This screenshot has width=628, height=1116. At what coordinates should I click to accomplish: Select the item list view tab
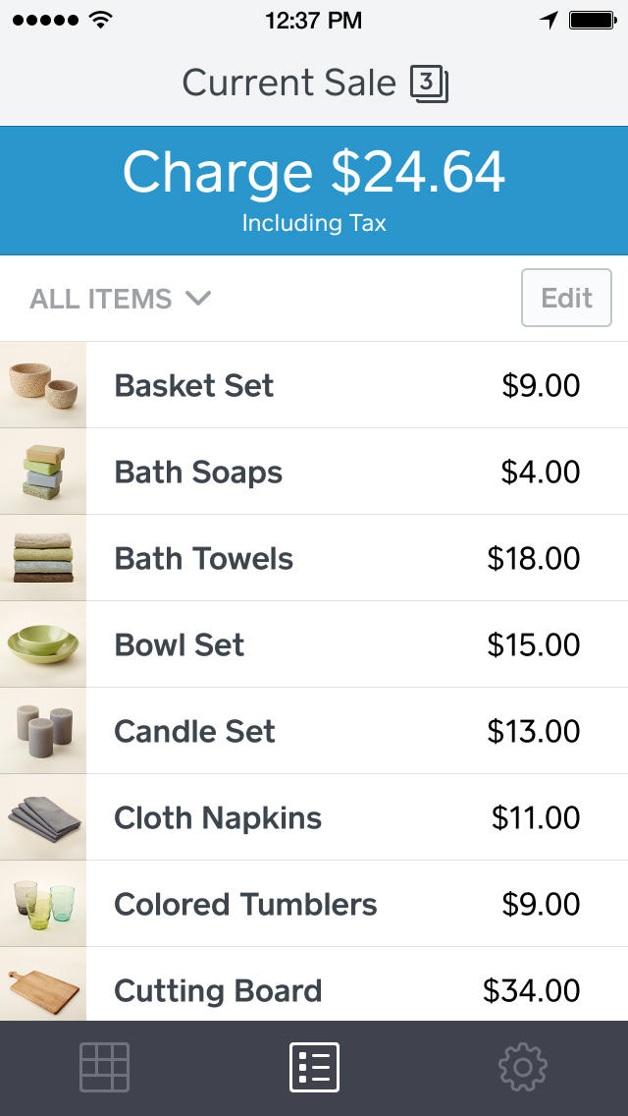314,1067
